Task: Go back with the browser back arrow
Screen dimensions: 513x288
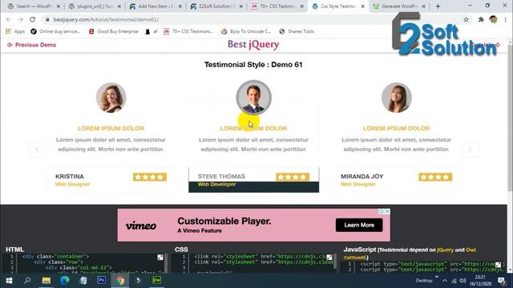Action: coord(9,19)
